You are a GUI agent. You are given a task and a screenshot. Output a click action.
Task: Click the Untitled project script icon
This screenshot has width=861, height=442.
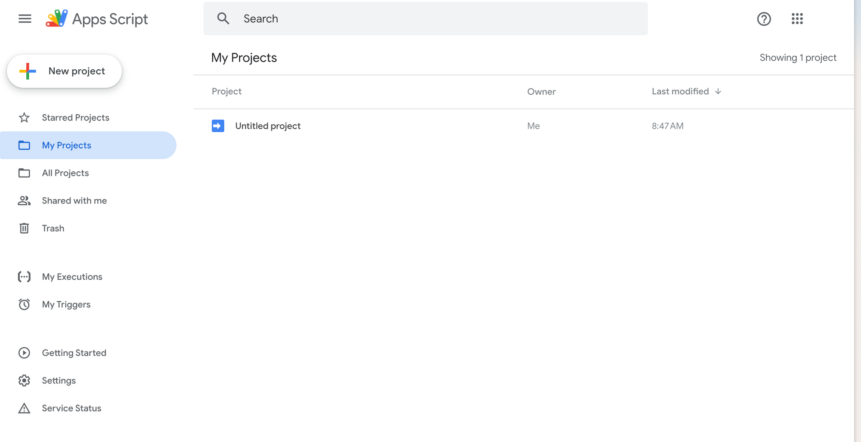pos(218,126)
